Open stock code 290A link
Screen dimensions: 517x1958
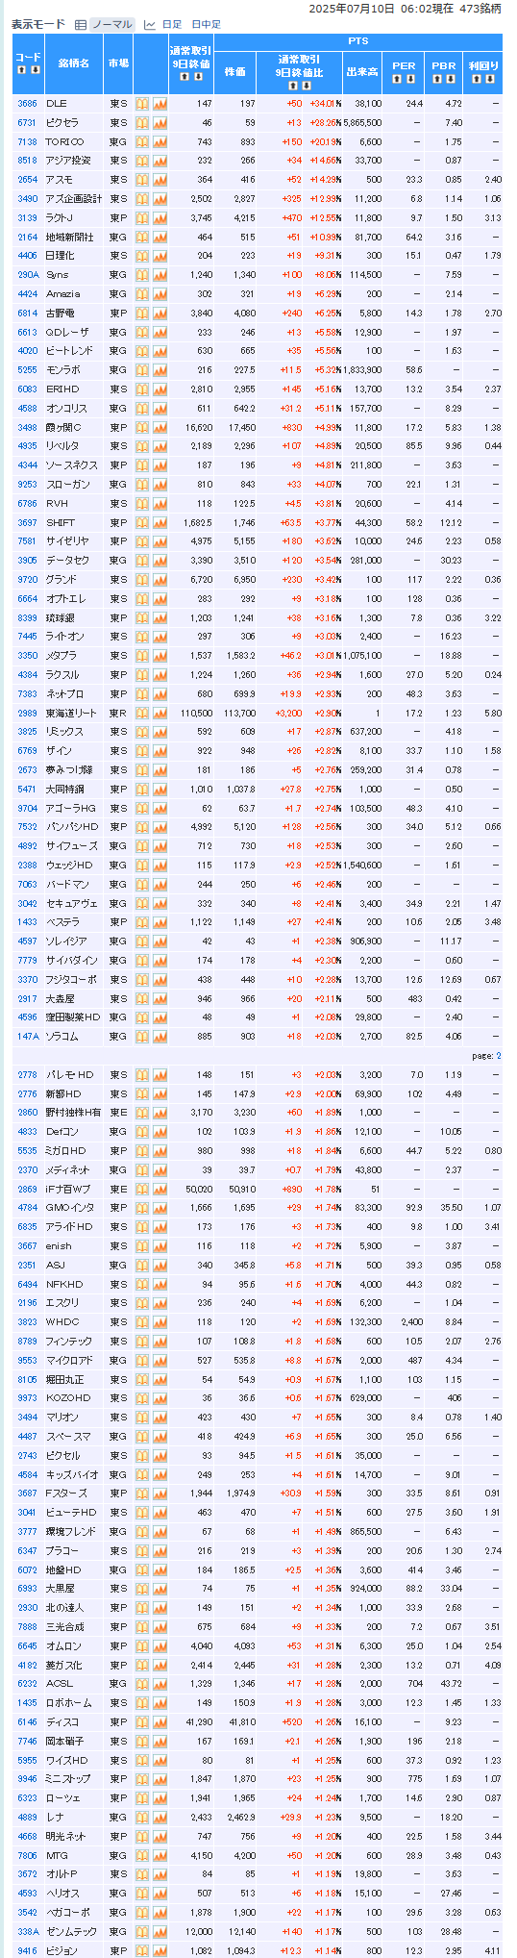pyautogui.click(x=27, y=275)
